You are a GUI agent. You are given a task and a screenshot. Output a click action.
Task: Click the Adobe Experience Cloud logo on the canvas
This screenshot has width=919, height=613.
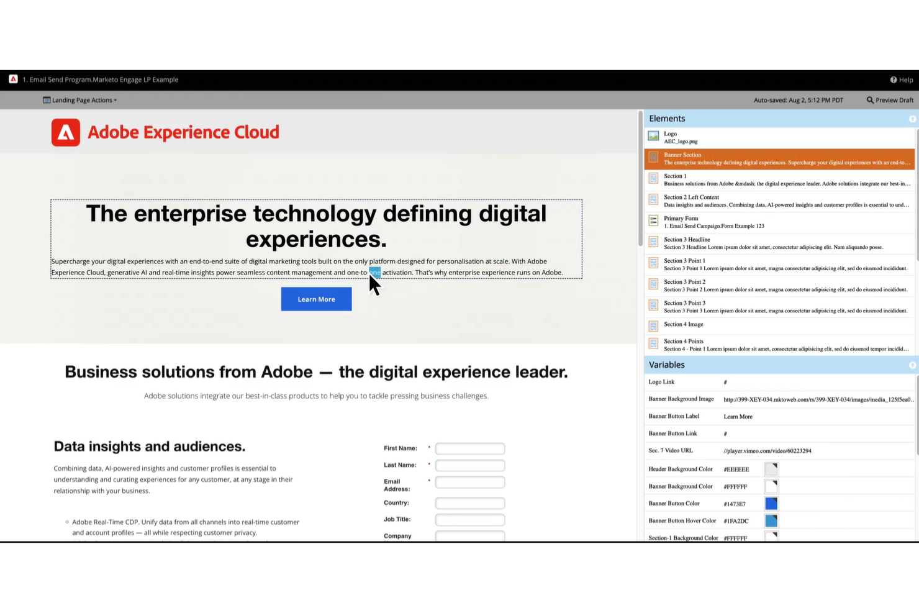click(x=165, y=132)
